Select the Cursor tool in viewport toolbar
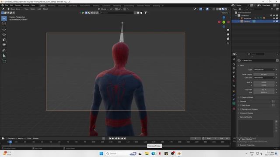This screenshot has width=280, height=157. [x=4, y=24]
